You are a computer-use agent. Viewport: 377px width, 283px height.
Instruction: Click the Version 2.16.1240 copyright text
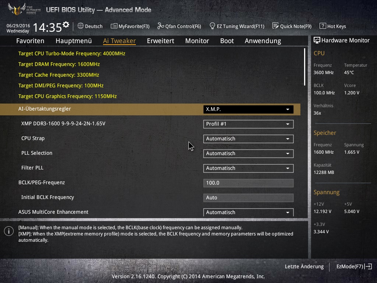click(188, 276)
